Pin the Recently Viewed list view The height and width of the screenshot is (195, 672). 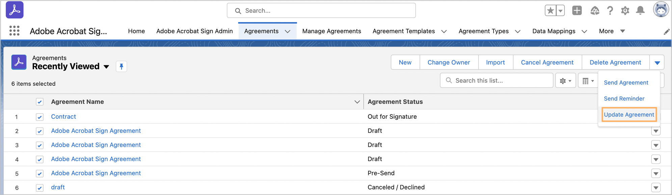click(x=121, y=66)
